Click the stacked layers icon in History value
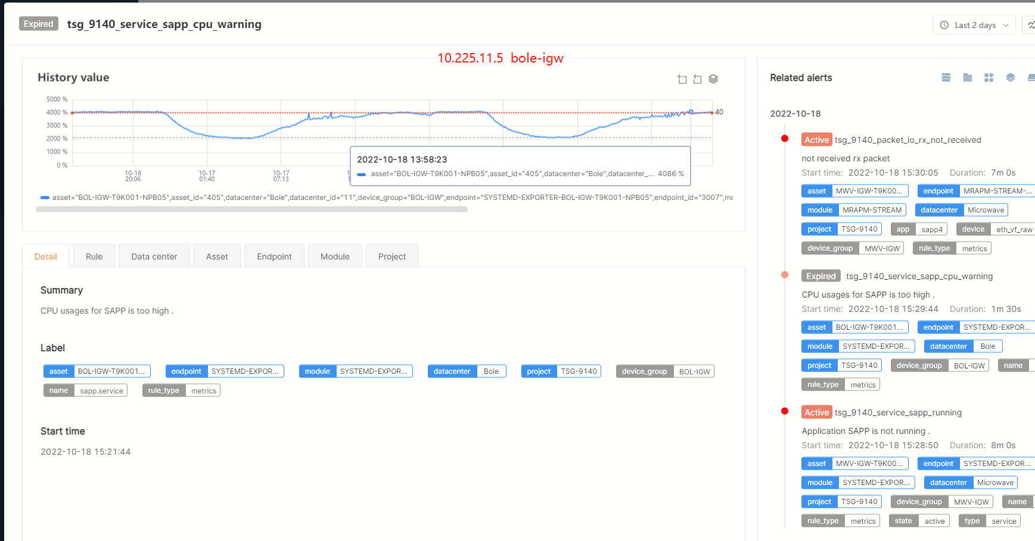Screen dimensions: 1035x541 713,79
